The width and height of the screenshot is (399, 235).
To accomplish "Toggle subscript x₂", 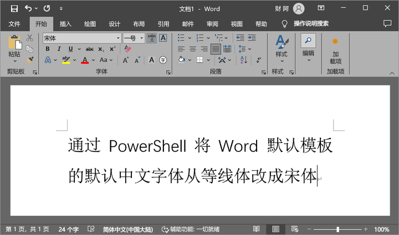I will [x=101, y=49].
